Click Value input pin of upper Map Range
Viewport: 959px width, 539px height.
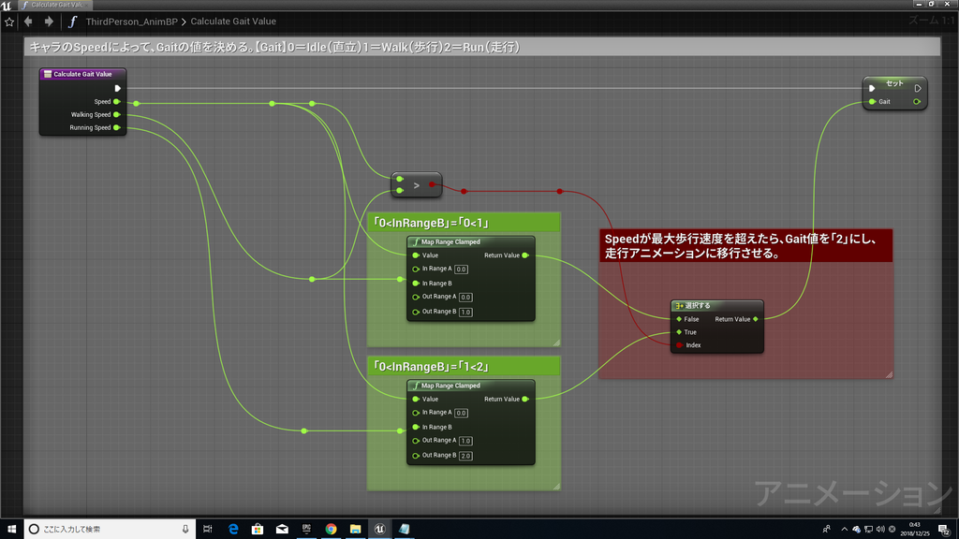point(416,255)
